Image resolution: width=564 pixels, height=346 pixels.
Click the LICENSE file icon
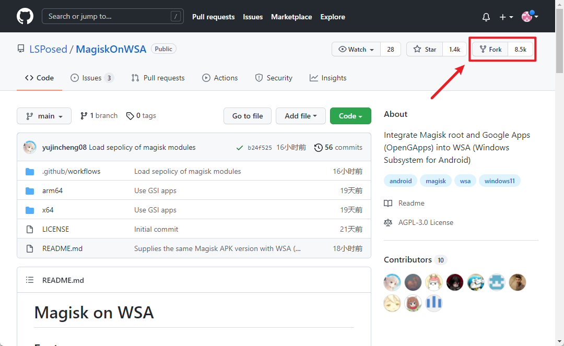[30, 229]
